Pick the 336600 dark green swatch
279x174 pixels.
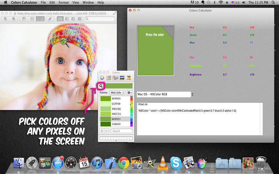point(116,124)
